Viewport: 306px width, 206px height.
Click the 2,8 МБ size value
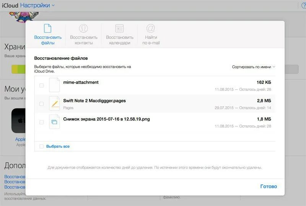point(264,101)
